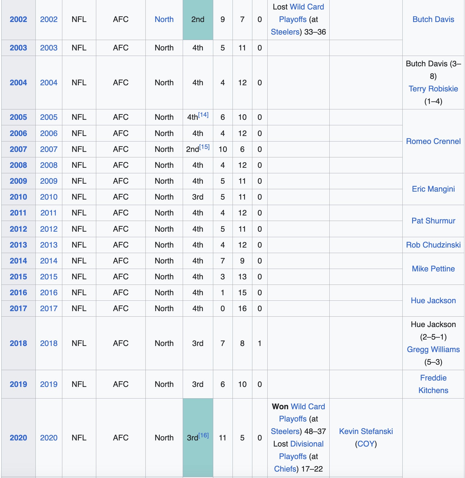465x478 pixels.
Task: Open the Butch Davis coach link
Action: click(433, 19)
